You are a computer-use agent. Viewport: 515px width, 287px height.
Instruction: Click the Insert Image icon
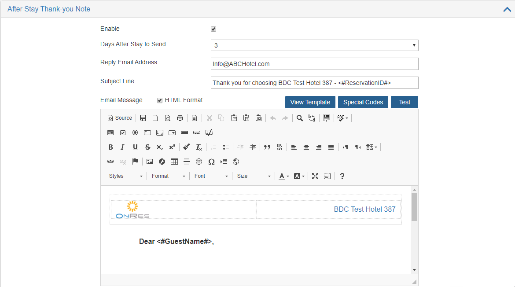(x=150, y=162)
